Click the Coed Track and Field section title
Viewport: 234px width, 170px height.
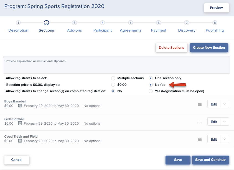21,136
